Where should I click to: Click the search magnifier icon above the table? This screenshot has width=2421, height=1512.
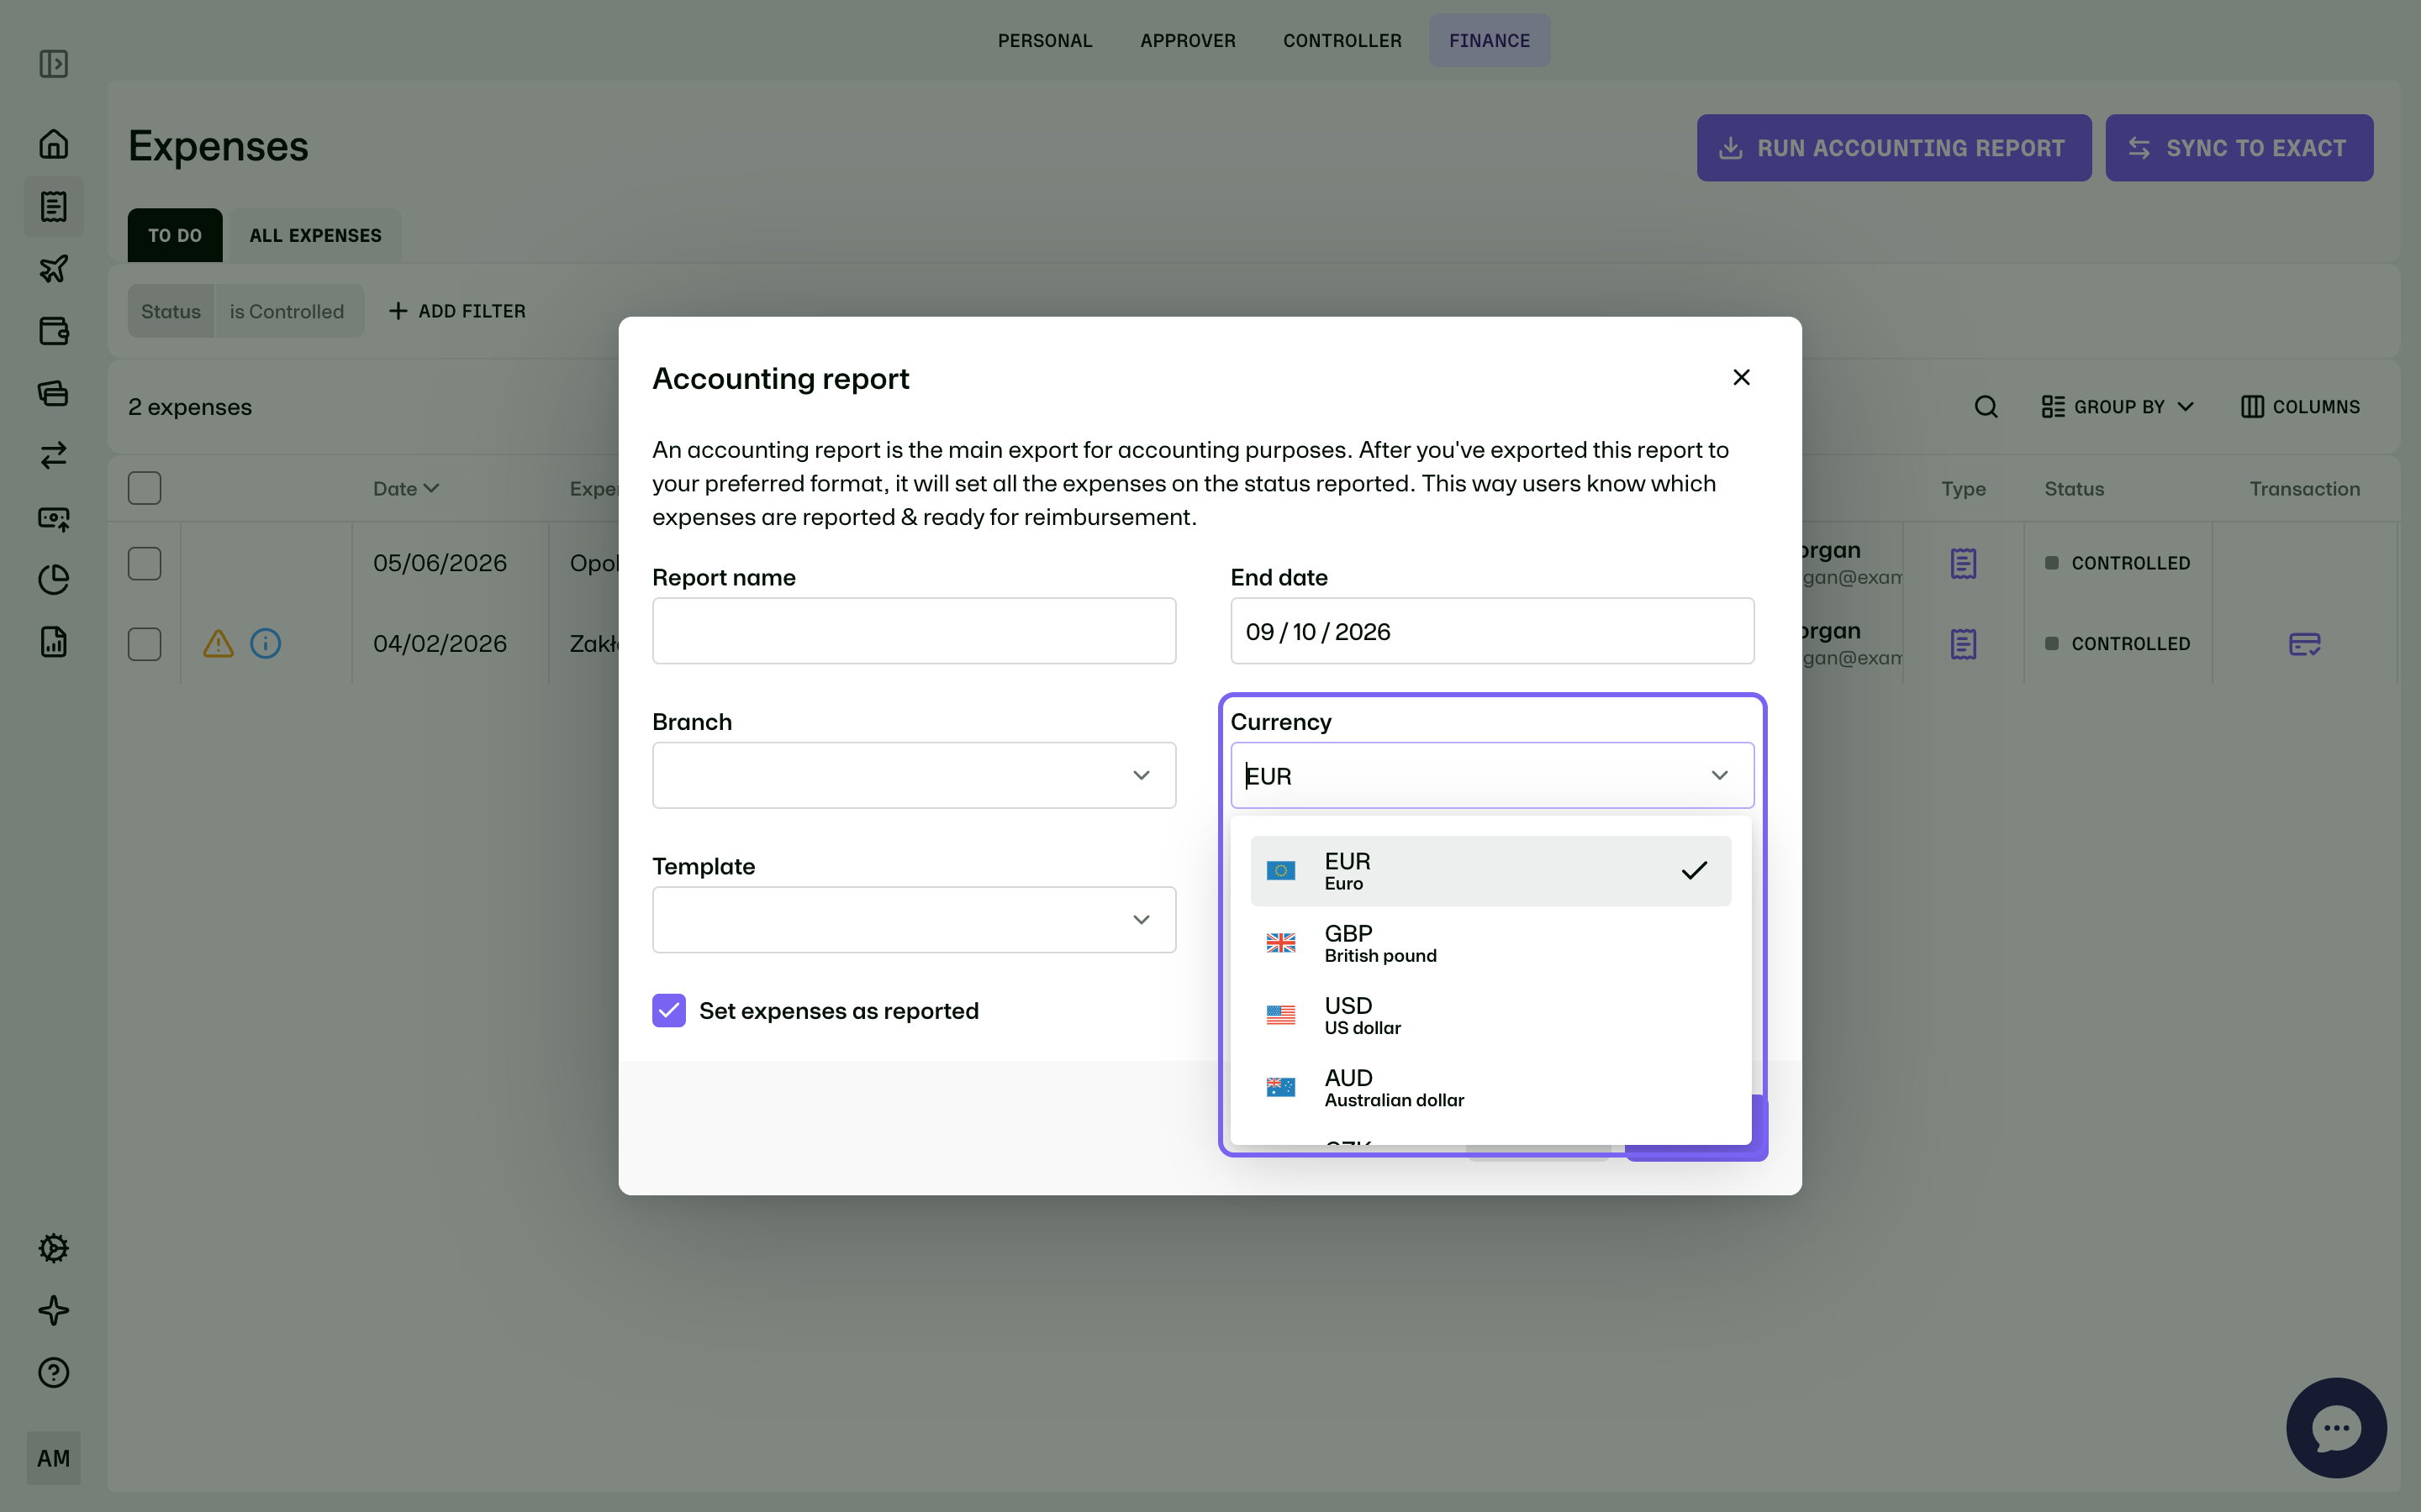[x=1986, y=407]
